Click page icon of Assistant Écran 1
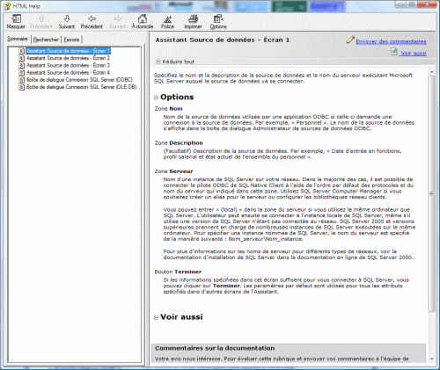 (21, 51)
